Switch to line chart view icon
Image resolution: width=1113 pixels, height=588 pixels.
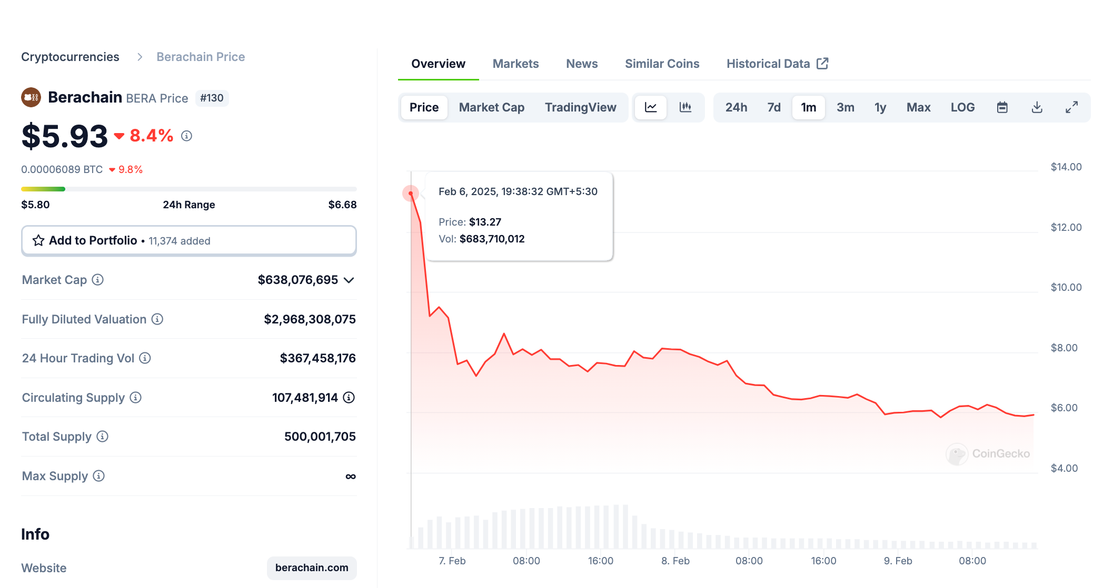[x=651, y=107]
